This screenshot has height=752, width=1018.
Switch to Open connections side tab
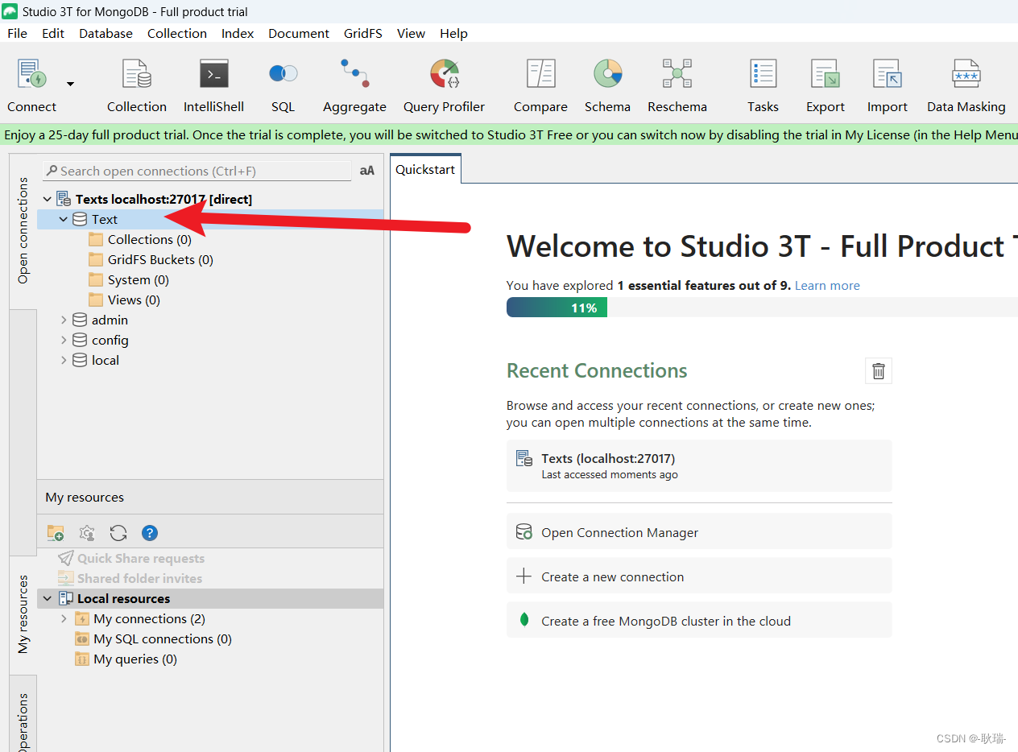click(x=23, y=230)
